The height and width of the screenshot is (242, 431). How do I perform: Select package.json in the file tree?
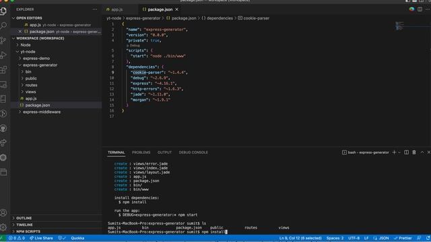tap(38, 105)
